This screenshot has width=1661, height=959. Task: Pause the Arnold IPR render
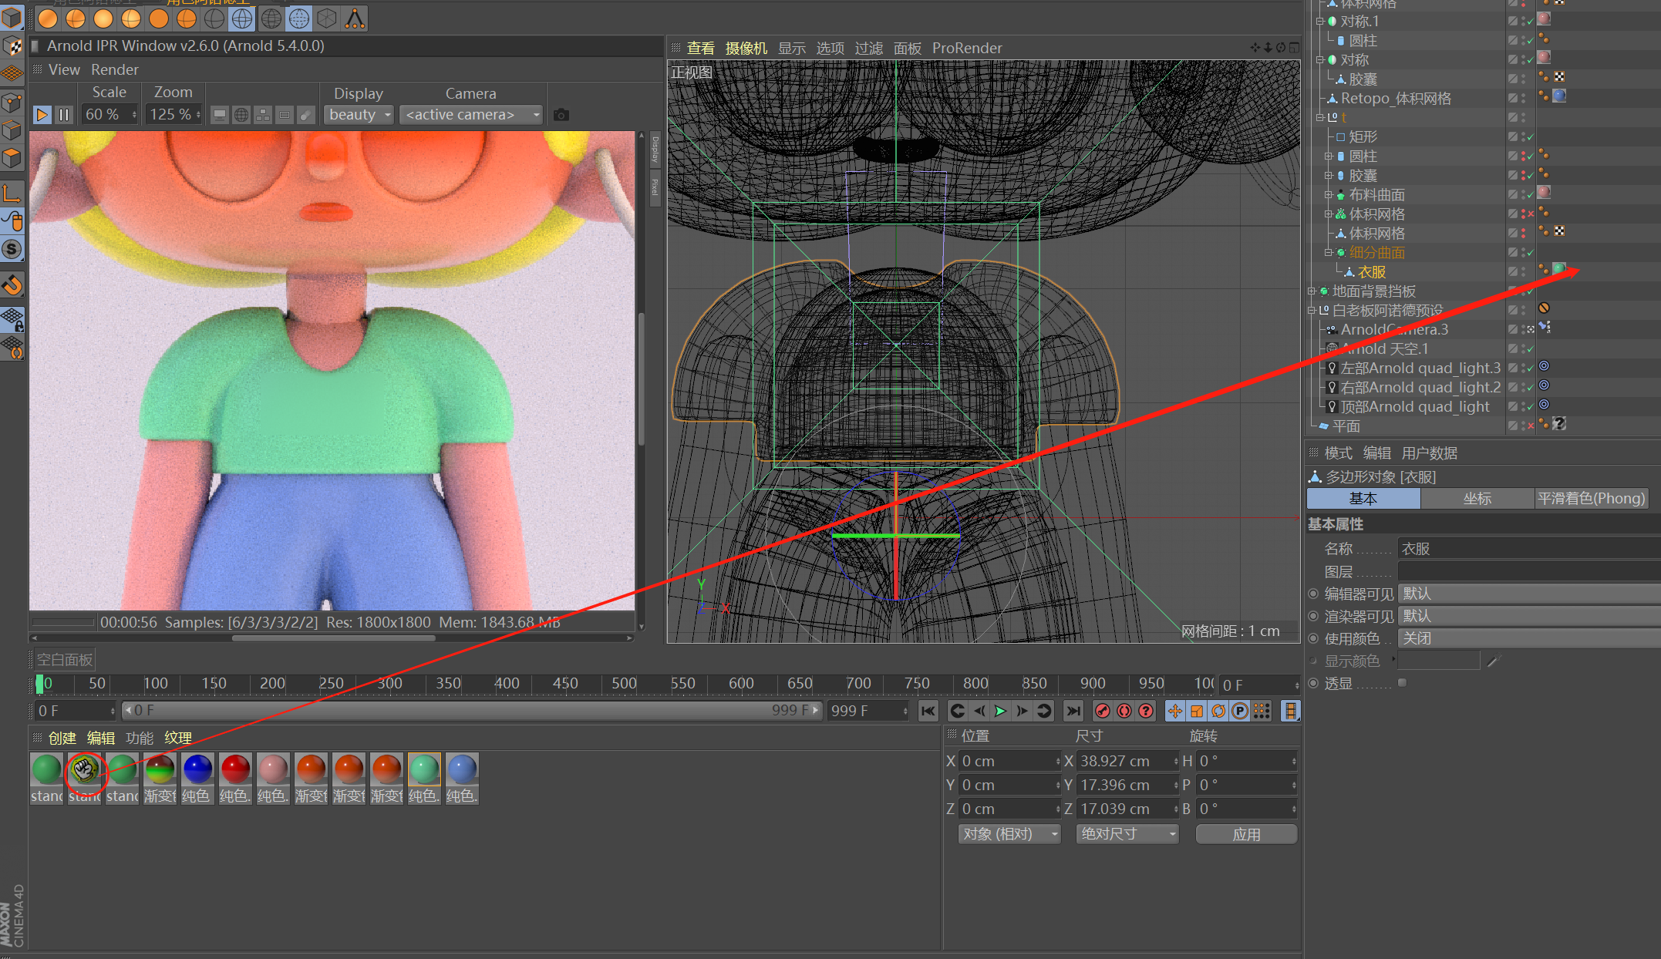[x=64, y=115]
